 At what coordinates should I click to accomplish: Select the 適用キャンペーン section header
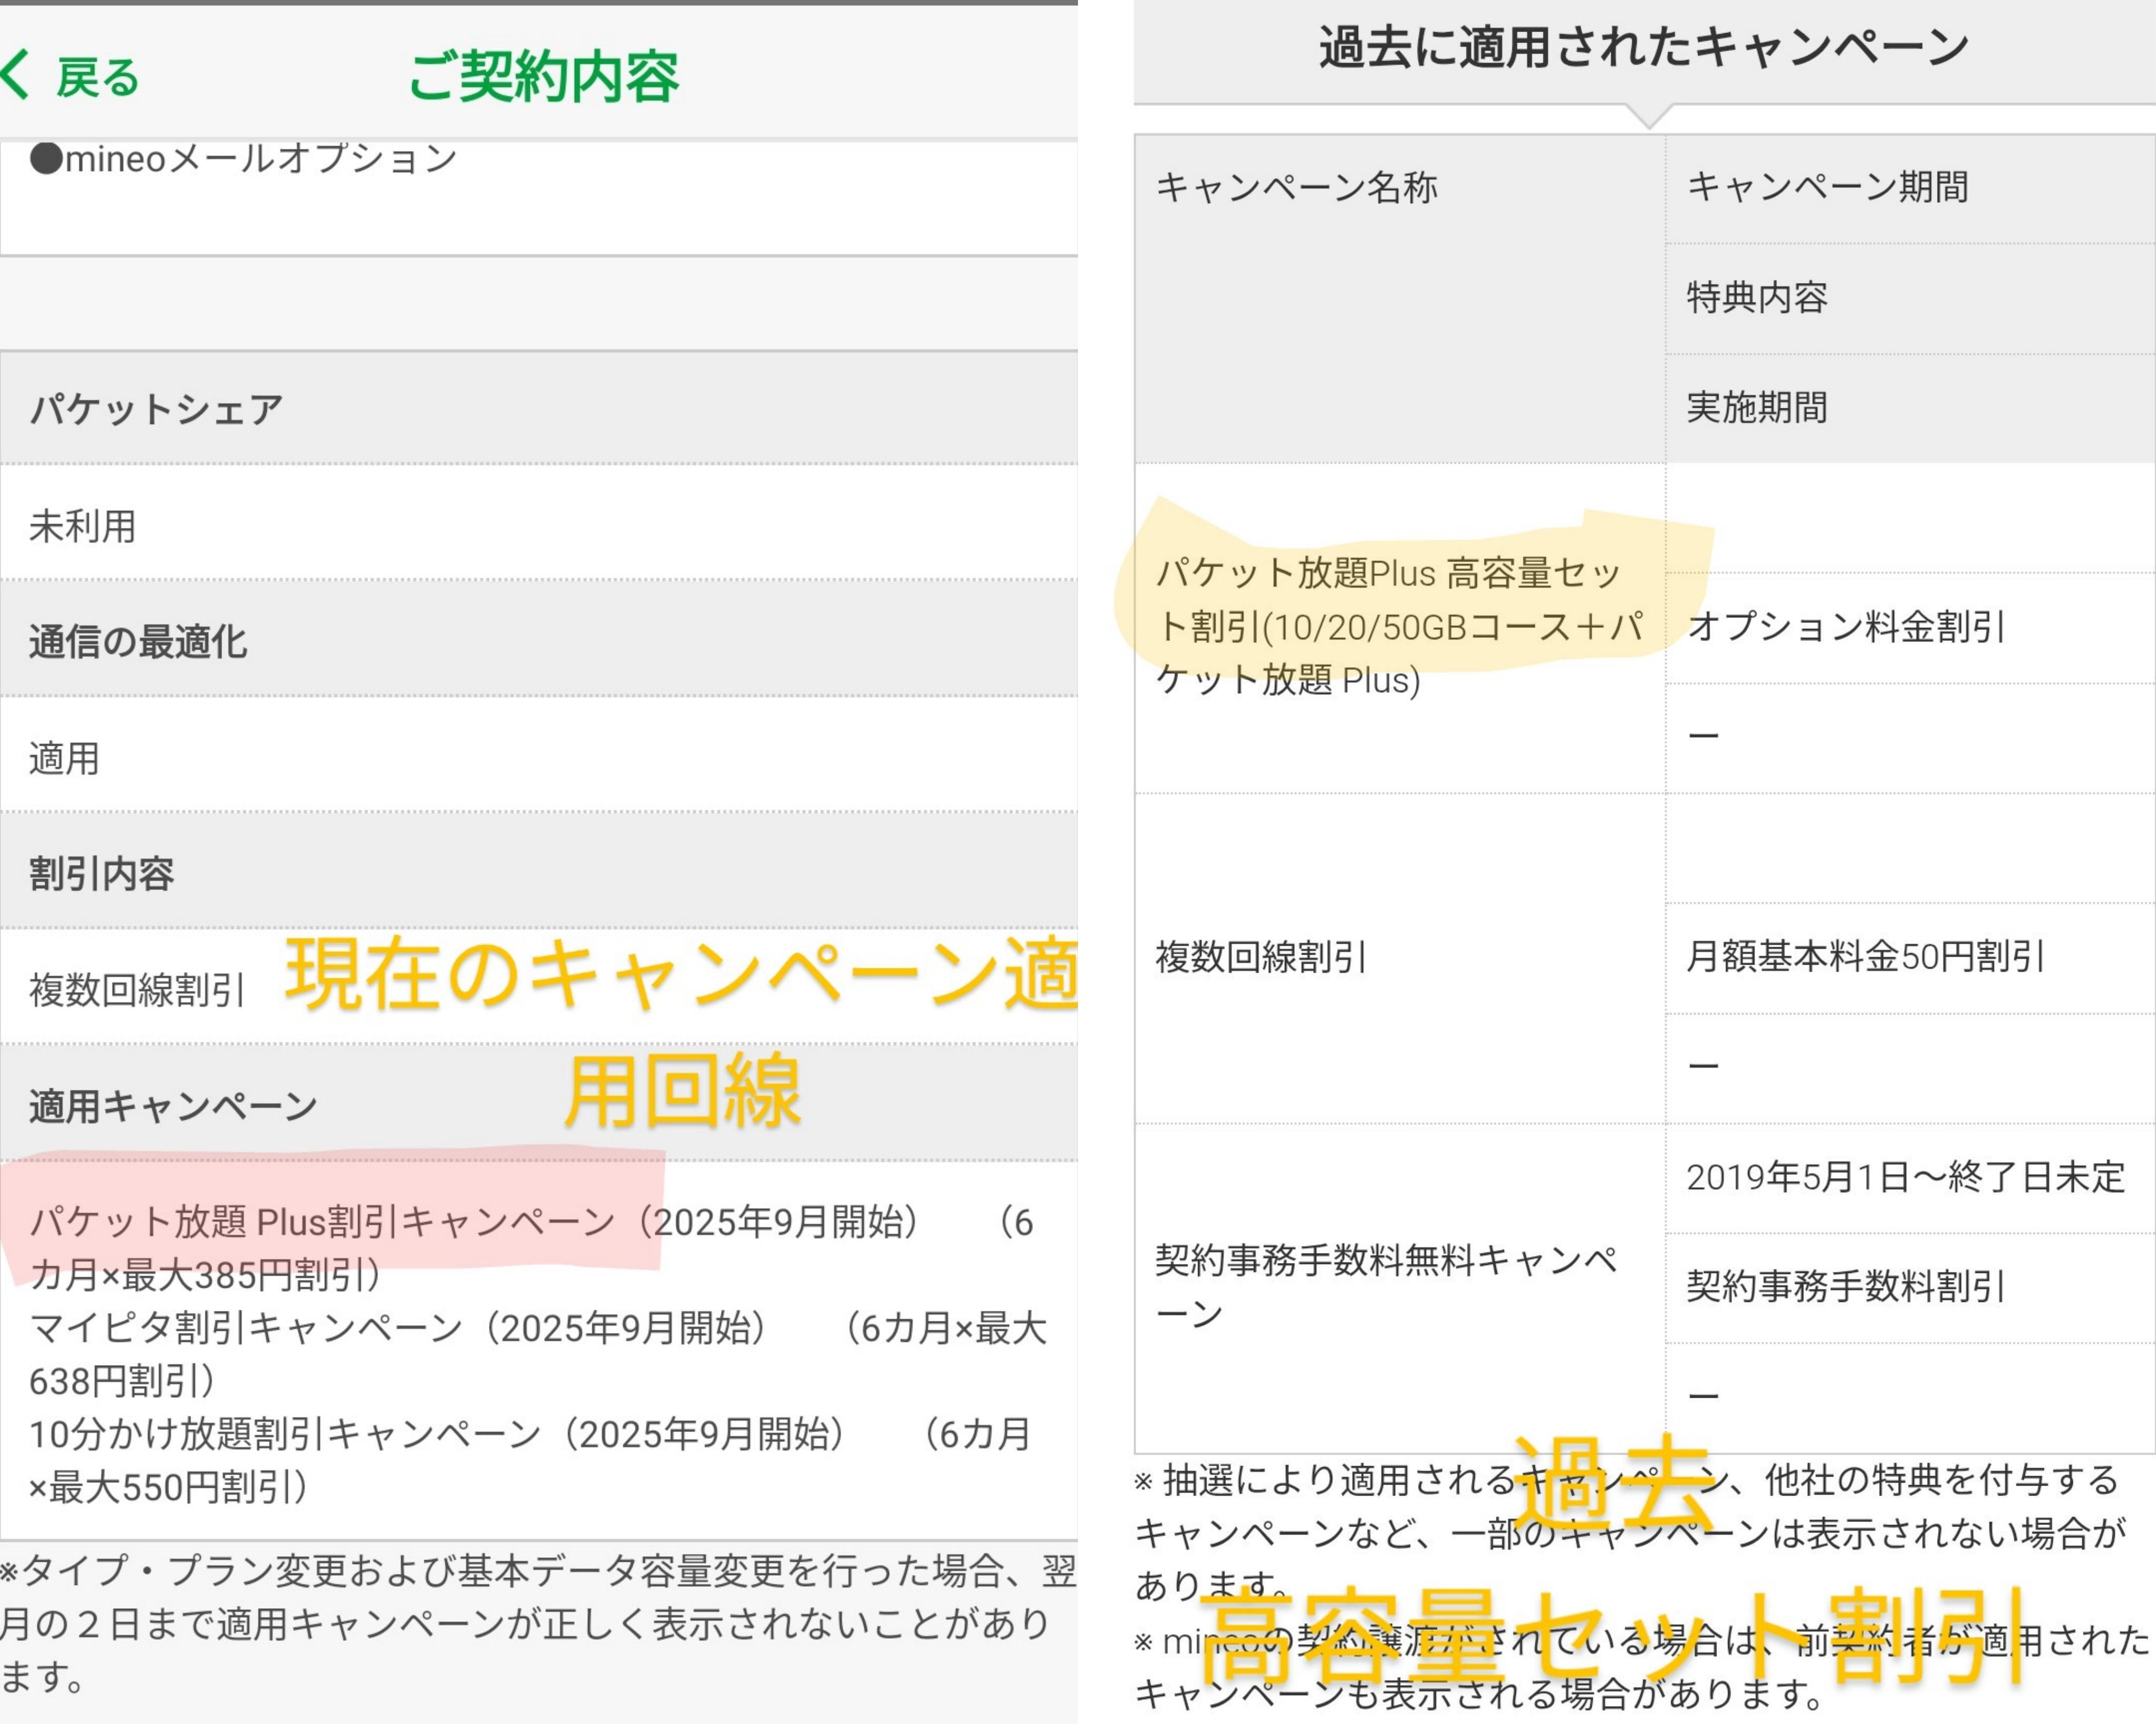tap(173, 1106)
